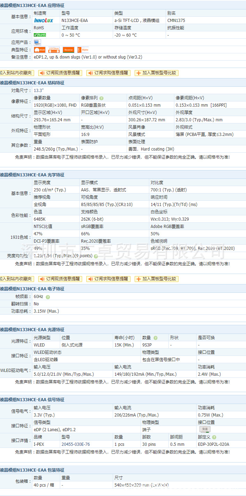246x496 pixels.
Task: Click the N133HCE-EAA model number text
Action: pyautogui.click(x=75, y=21)
